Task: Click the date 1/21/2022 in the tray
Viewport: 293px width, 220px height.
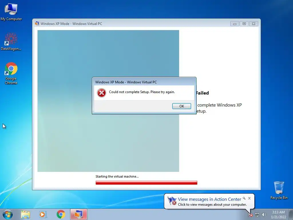Action: pos(278,217)
